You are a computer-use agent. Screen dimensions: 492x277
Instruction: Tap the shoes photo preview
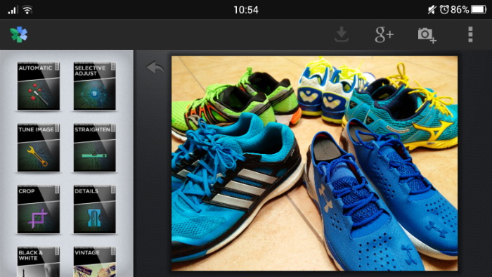coord(314,163)
